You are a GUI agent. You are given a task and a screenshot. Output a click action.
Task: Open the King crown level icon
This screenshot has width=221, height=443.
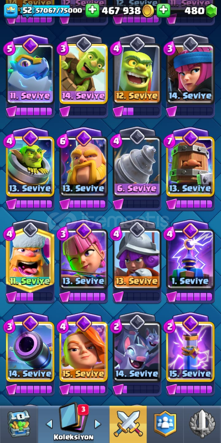[x=11, y=11]
